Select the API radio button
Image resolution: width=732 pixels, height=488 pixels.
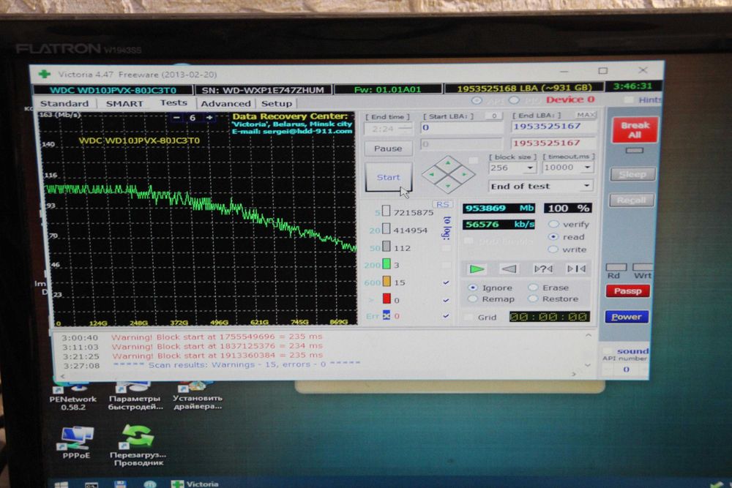(477, 100)
